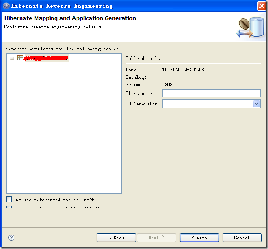
Task: Click the help question mark icon
Action: click(x=11, y=238)
